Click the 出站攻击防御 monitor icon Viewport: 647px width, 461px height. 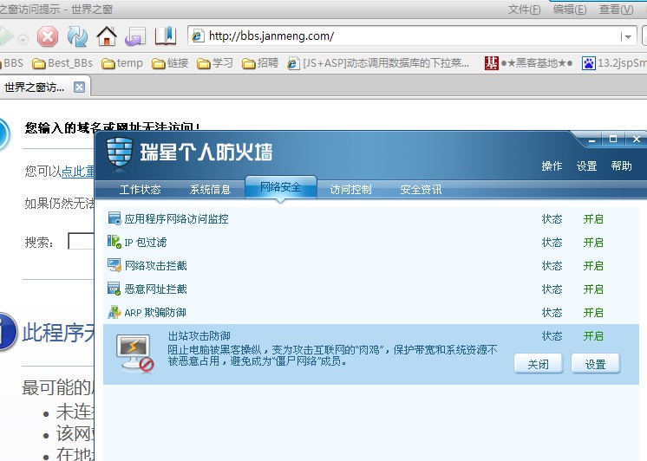[135, 354]
